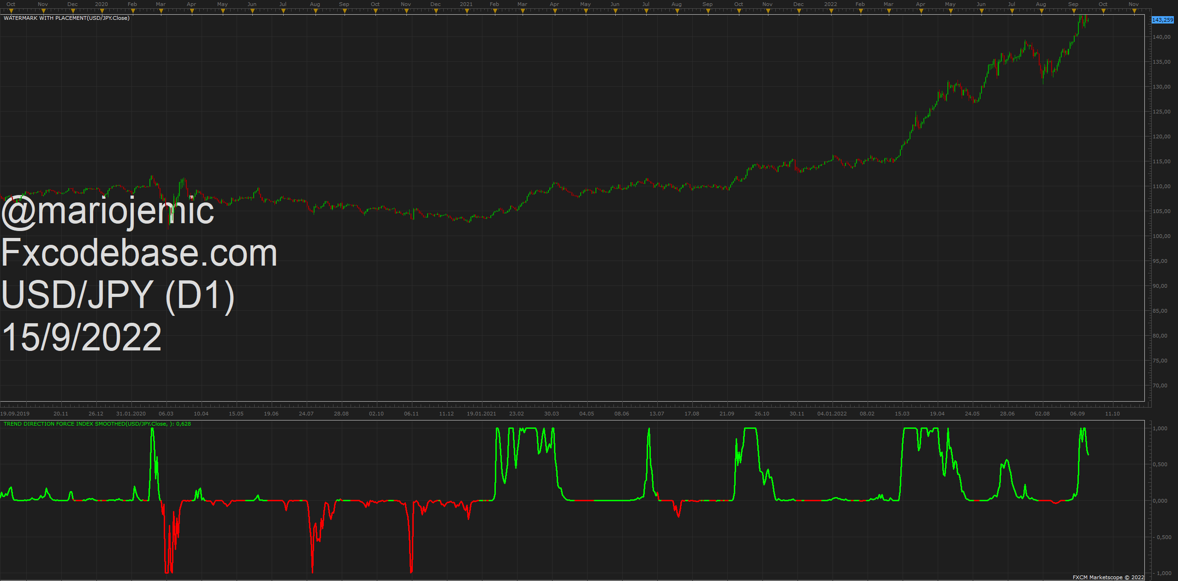Viewport: 1178px width, 581px height.
Task: Click the 24.05 date on time axis
Action: (x=972, y=414)
